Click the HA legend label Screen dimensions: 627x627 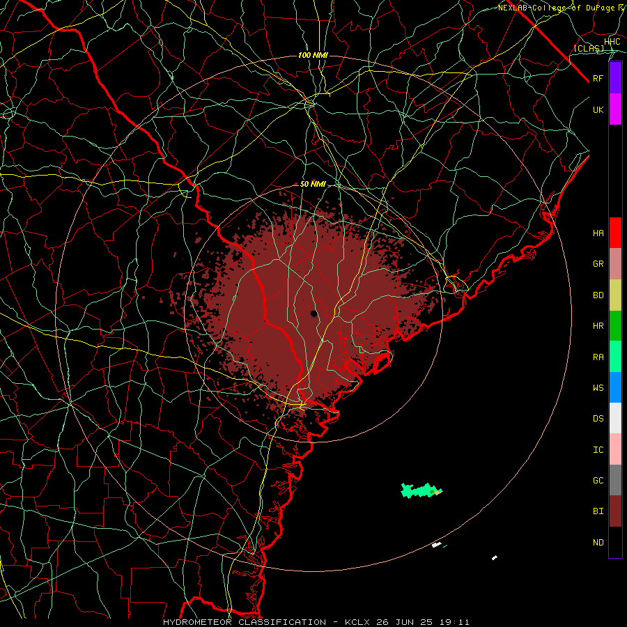(x=598, y=233)
